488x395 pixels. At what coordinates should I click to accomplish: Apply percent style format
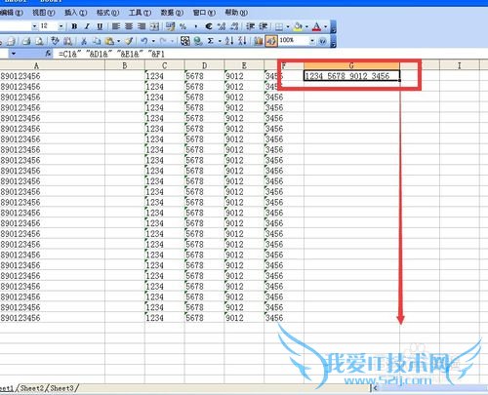point(183,26)
